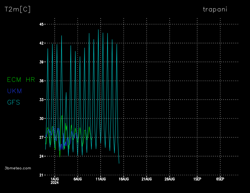Click the 39 temperature axis label
This screenshot has width=250, height=193.
41,62
